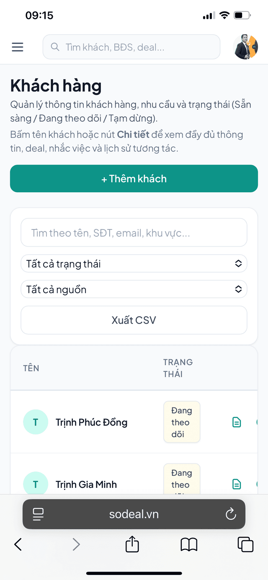The width and height of the screenshot is (268, 580).
Task: Select the 'Đang theo dõi' status badge
Action: tap(182, 422)
